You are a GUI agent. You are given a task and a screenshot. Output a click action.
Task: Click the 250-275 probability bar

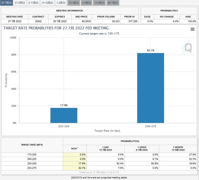click(x=150, y=88)
